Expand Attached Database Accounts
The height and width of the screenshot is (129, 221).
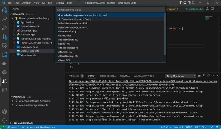coord(12,101)
